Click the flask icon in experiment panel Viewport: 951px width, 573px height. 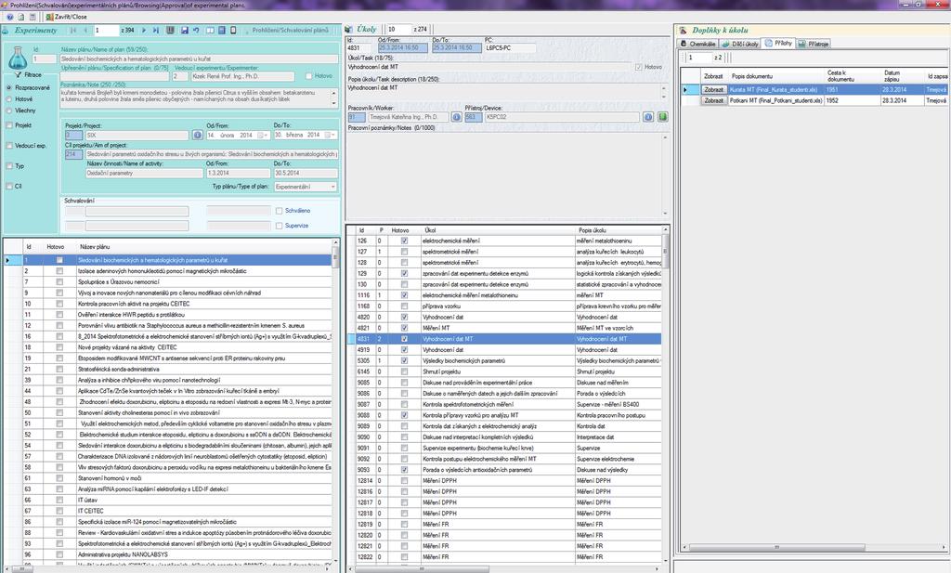coord(18,59)
